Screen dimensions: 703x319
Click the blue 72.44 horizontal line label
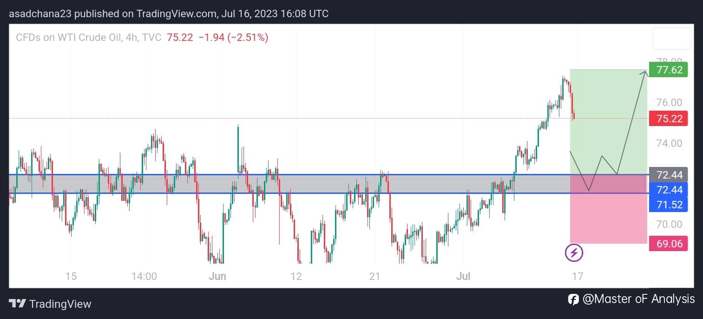668,190
